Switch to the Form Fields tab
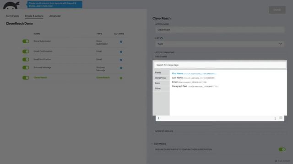Screen dimensions: 293x164 pos(12,16)
